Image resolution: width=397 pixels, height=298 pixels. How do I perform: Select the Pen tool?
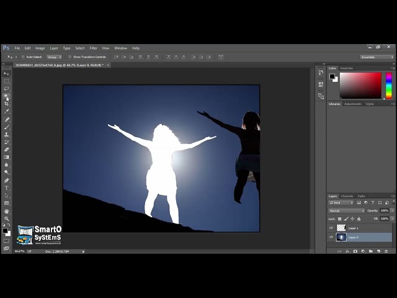click(7, 181)
